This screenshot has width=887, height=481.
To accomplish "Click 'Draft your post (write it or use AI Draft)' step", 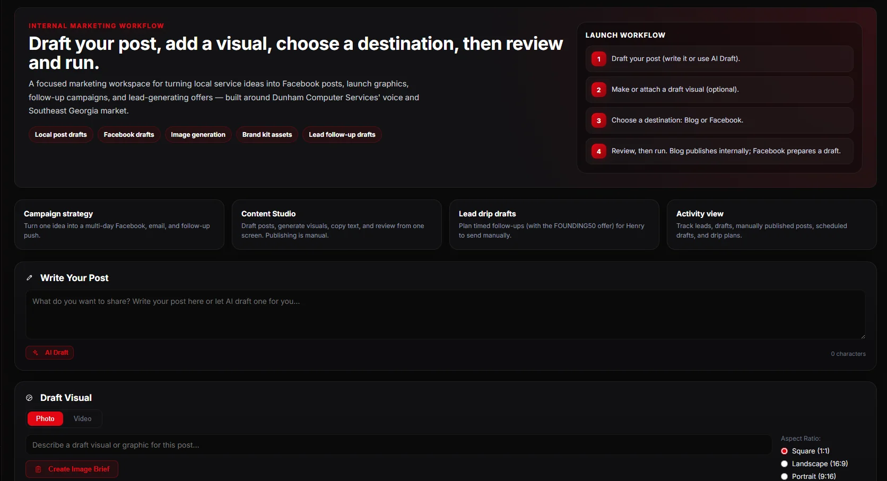I will 719,59.
